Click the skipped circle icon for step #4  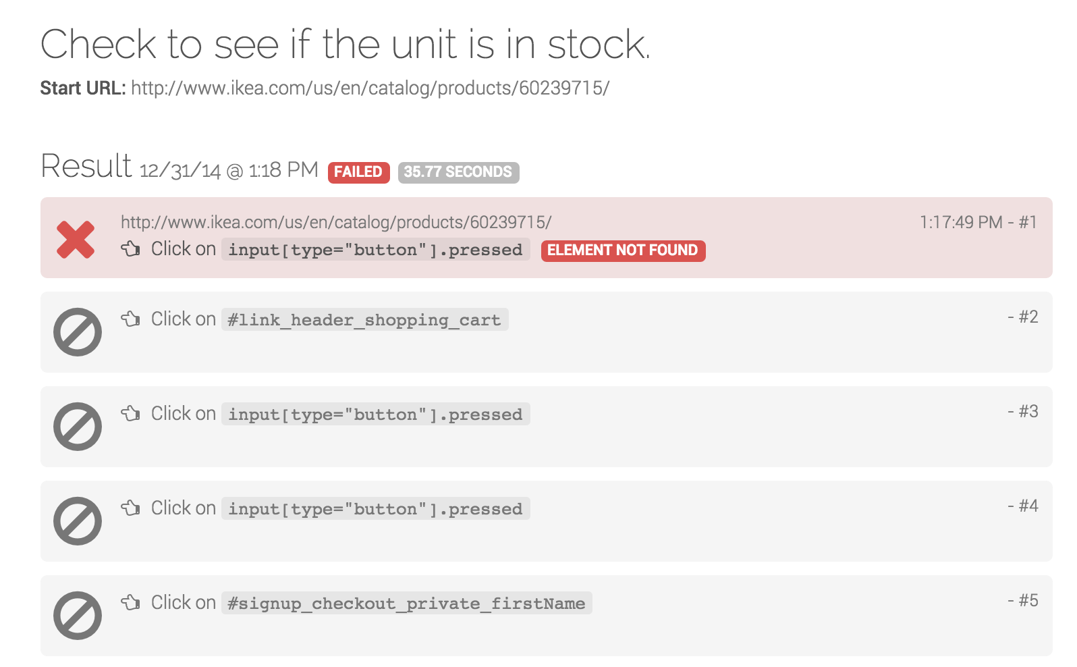pos(78,521)
